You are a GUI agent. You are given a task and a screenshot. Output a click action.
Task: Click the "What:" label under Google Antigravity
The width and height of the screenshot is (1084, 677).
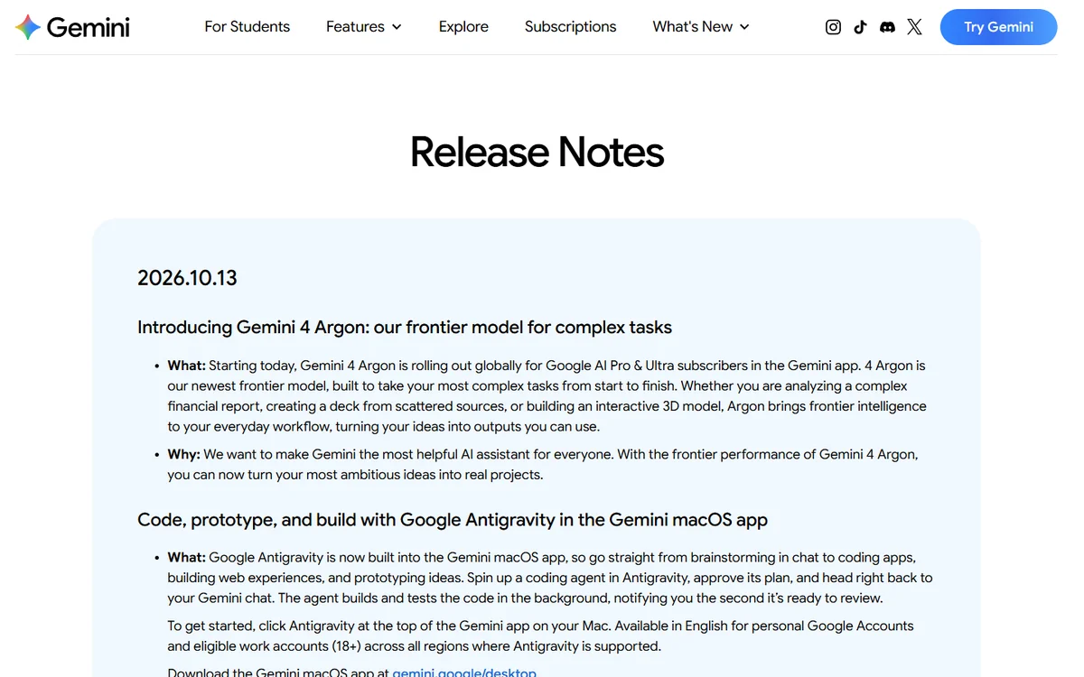pos(187,558)
